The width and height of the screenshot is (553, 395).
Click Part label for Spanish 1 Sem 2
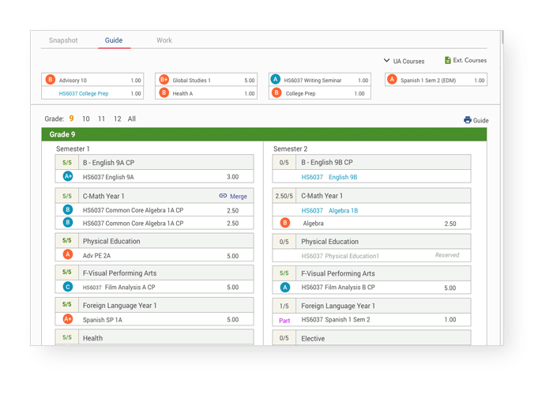pyautogui.click(x=284, y=321)
